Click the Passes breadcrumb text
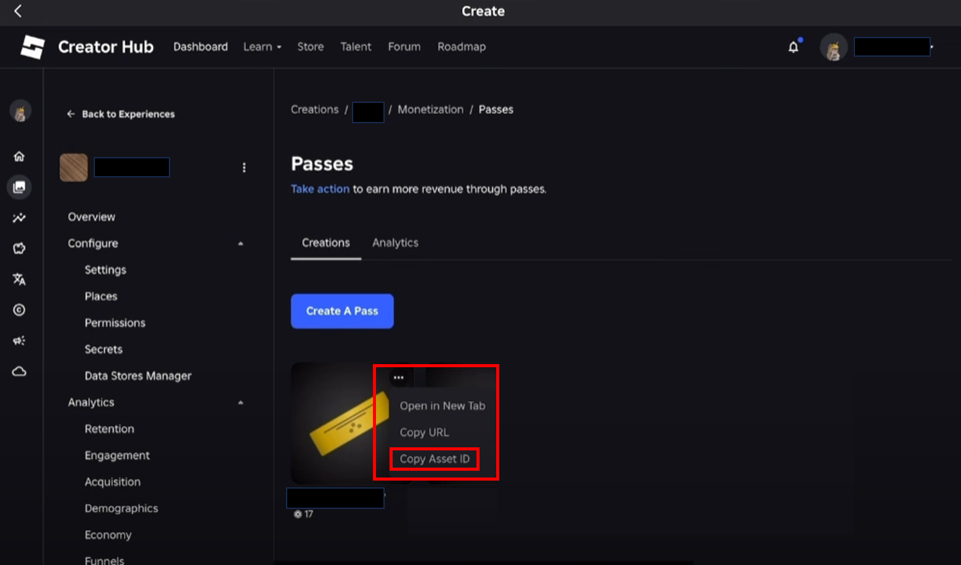This screenshot has height=565, width=961. pos(496,110)
